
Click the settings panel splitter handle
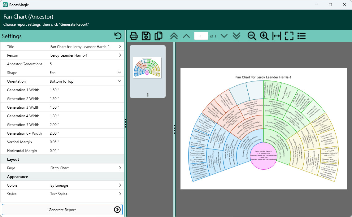tap(125, 123)
